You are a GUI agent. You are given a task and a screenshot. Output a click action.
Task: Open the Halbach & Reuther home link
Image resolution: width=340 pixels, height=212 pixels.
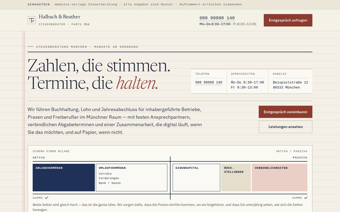(x=58, y=20)
